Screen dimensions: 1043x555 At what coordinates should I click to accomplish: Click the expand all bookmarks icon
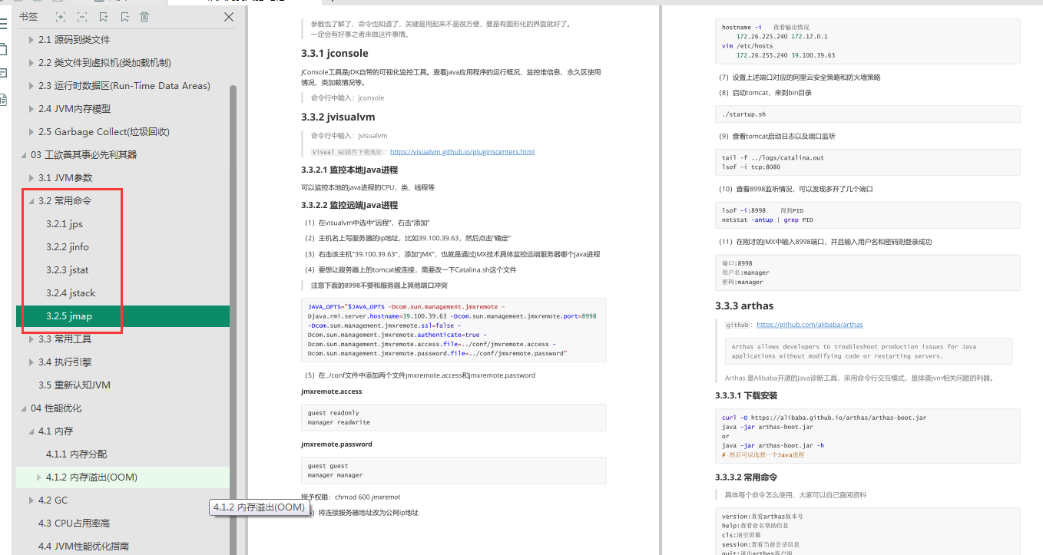point(61,17)
